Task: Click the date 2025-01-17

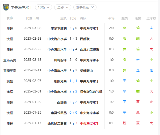Action: click(x=32, y=123)
